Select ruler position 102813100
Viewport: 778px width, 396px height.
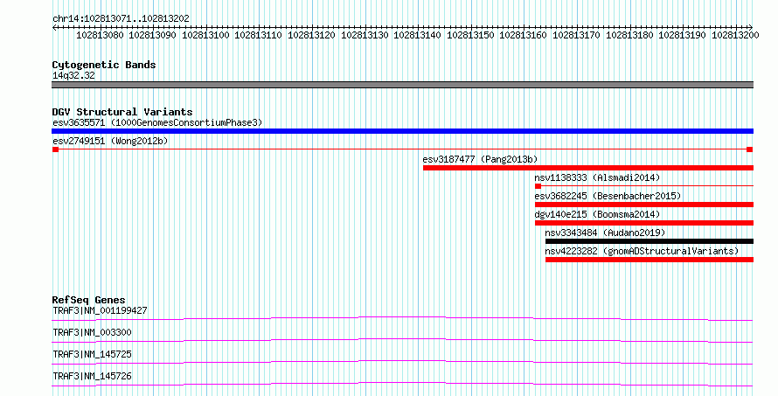click(x=205, y=35)
